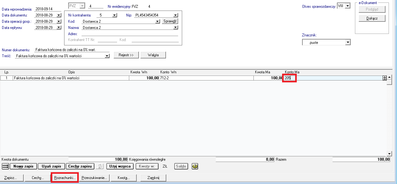Click the Księgowania równoległe 0,00 field

pos(245,159)
